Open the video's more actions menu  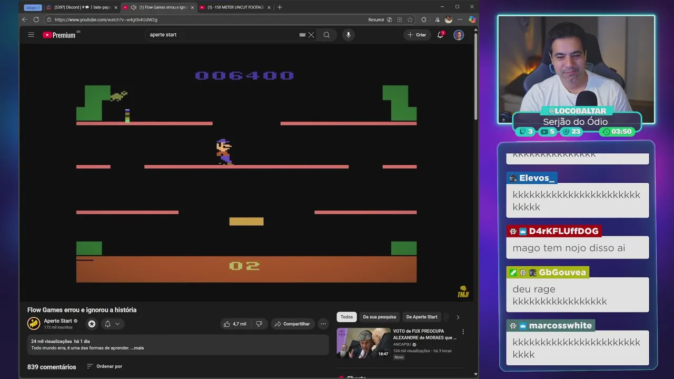tap(323, 324)
